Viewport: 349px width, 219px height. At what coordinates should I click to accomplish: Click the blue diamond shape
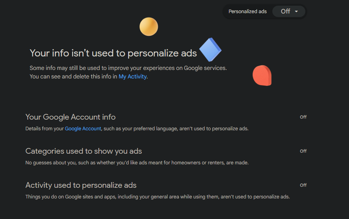pyautogui.click(x=210, y=50)
